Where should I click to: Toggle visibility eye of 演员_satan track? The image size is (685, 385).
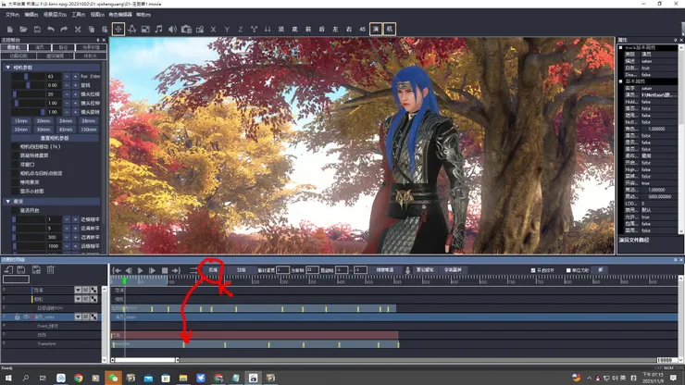click(x=26, y=317)
